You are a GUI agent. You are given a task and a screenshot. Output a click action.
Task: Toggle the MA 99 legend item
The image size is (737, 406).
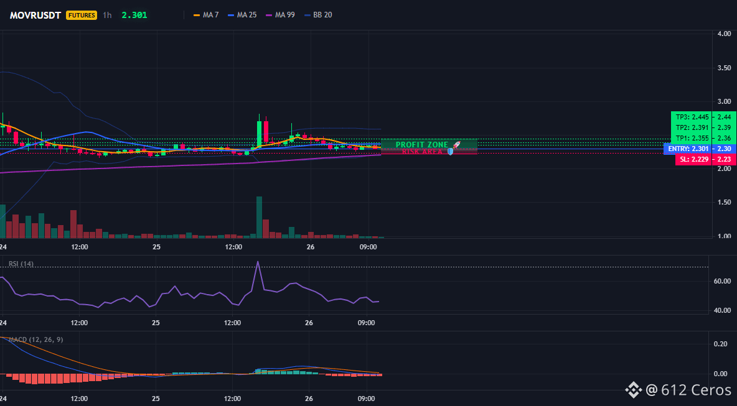(x=280, y=15)
